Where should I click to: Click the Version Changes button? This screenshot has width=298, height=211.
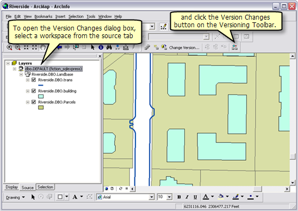pyautogui.click(x=235, y=47)
